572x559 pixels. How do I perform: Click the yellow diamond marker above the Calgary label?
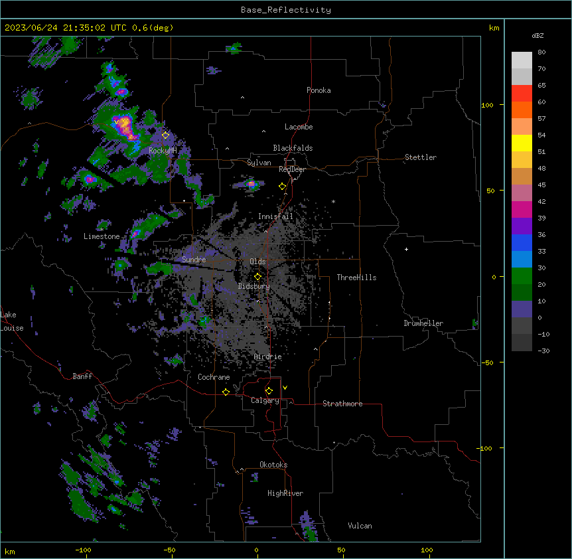click(269, 391)
